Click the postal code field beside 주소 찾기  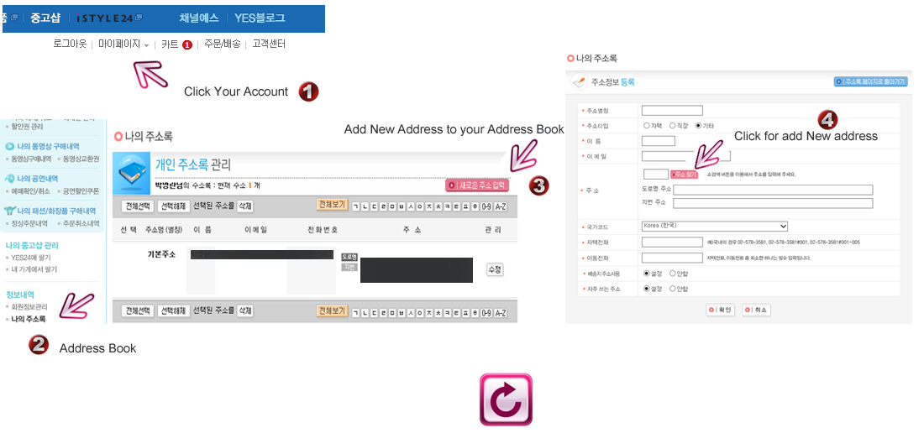click(656, 175)
